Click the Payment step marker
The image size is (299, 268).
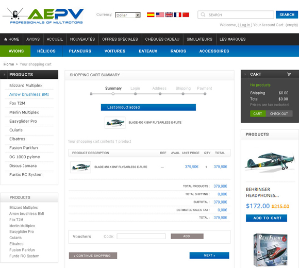coord(205,94)
